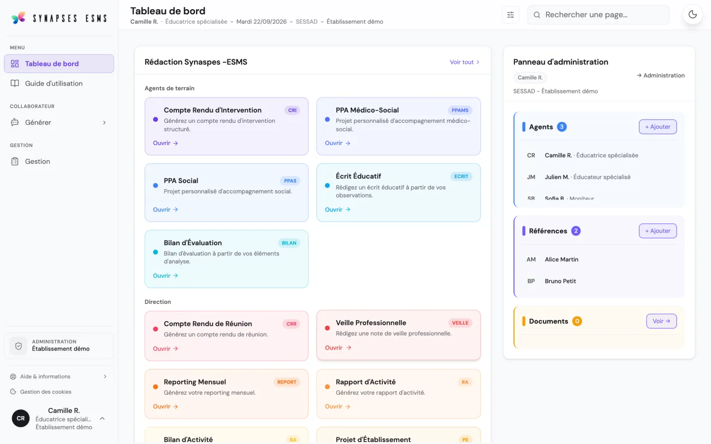Add an agent with the Ajouter button

click(658, 127)
